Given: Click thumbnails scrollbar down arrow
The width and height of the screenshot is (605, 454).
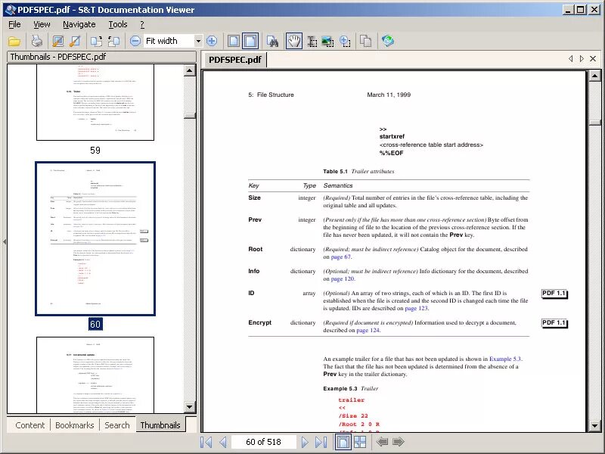Looking at the screenshot, I should [190, 406].
